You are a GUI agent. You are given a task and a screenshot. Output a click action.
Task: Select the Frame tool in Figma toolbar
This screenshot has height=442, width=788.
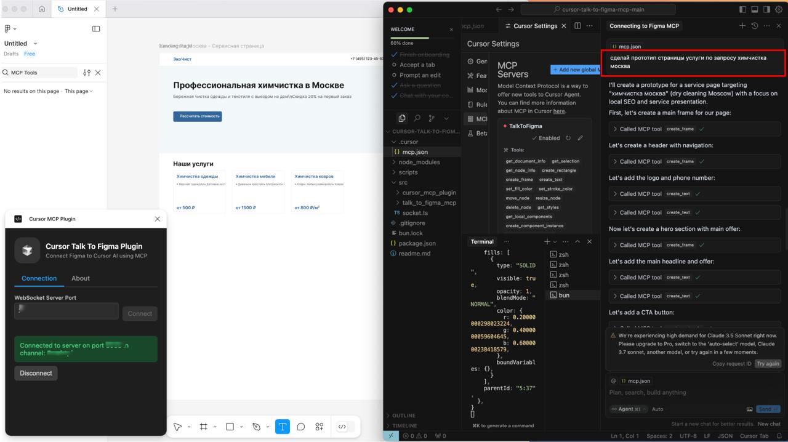204,427
